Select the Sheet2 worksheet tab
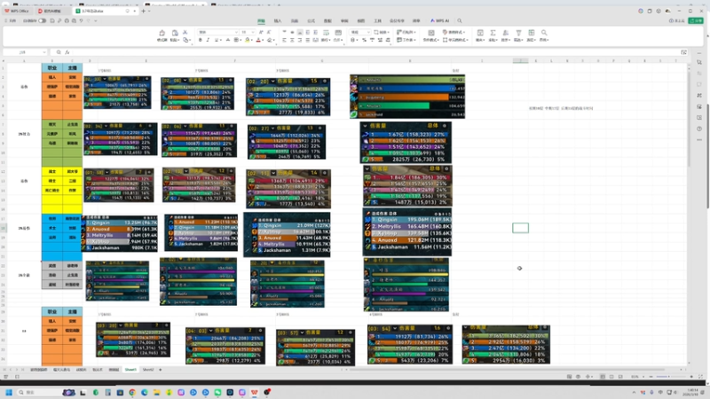The image size is (710, 399). 148,370
